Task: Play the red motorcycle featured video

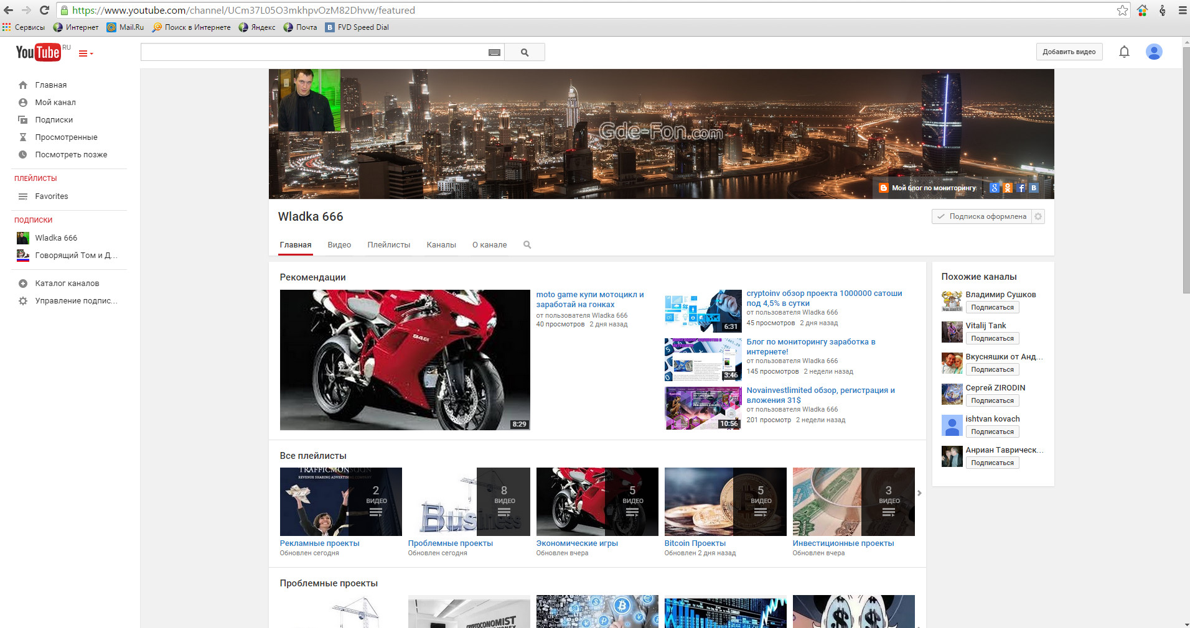Action: pos(405,359)
